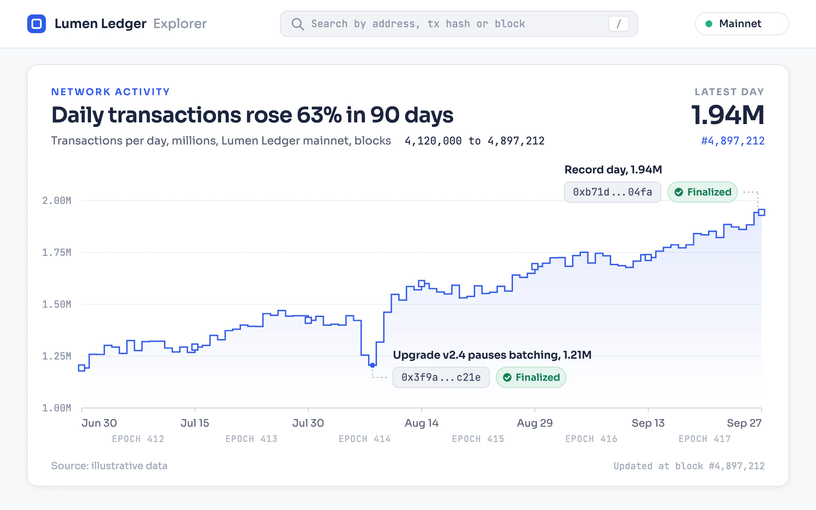Click the Jun 30 axis label
This screenshot has width=816, height=510.
(99, 423)
